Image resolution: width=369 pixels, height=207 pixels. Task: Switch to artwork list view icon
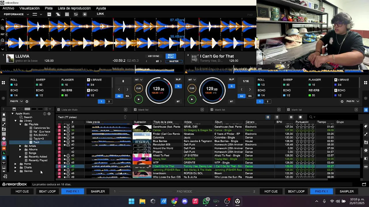[277, 117]
